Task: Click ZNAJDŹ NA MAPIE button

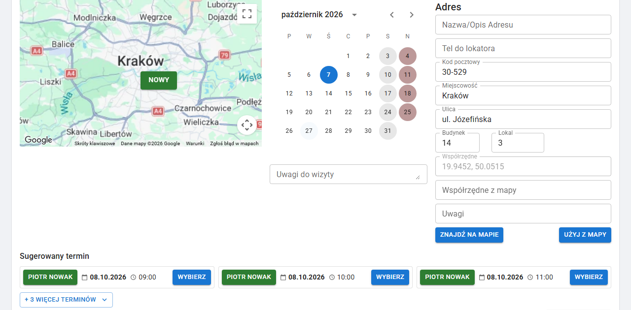Action: [x=469, y=235]
